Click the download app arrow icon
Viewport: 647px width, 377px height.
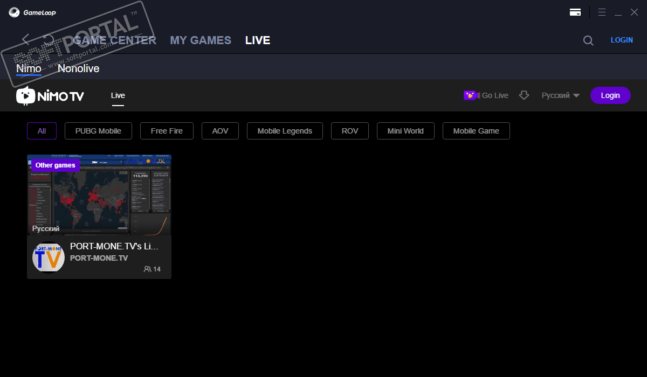pos(524,95)
